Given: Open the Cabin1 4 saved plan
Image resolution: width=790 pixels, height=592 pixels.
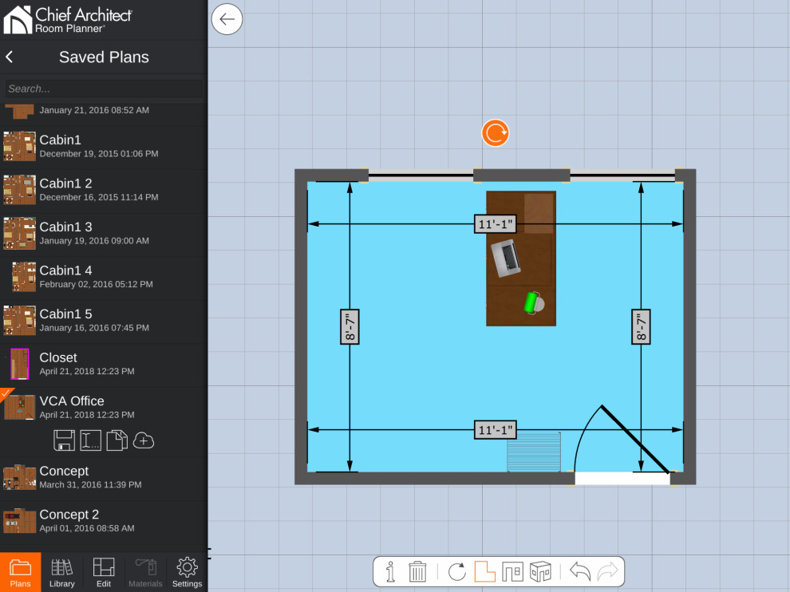Looking at the screenshot, I should 104,277.
